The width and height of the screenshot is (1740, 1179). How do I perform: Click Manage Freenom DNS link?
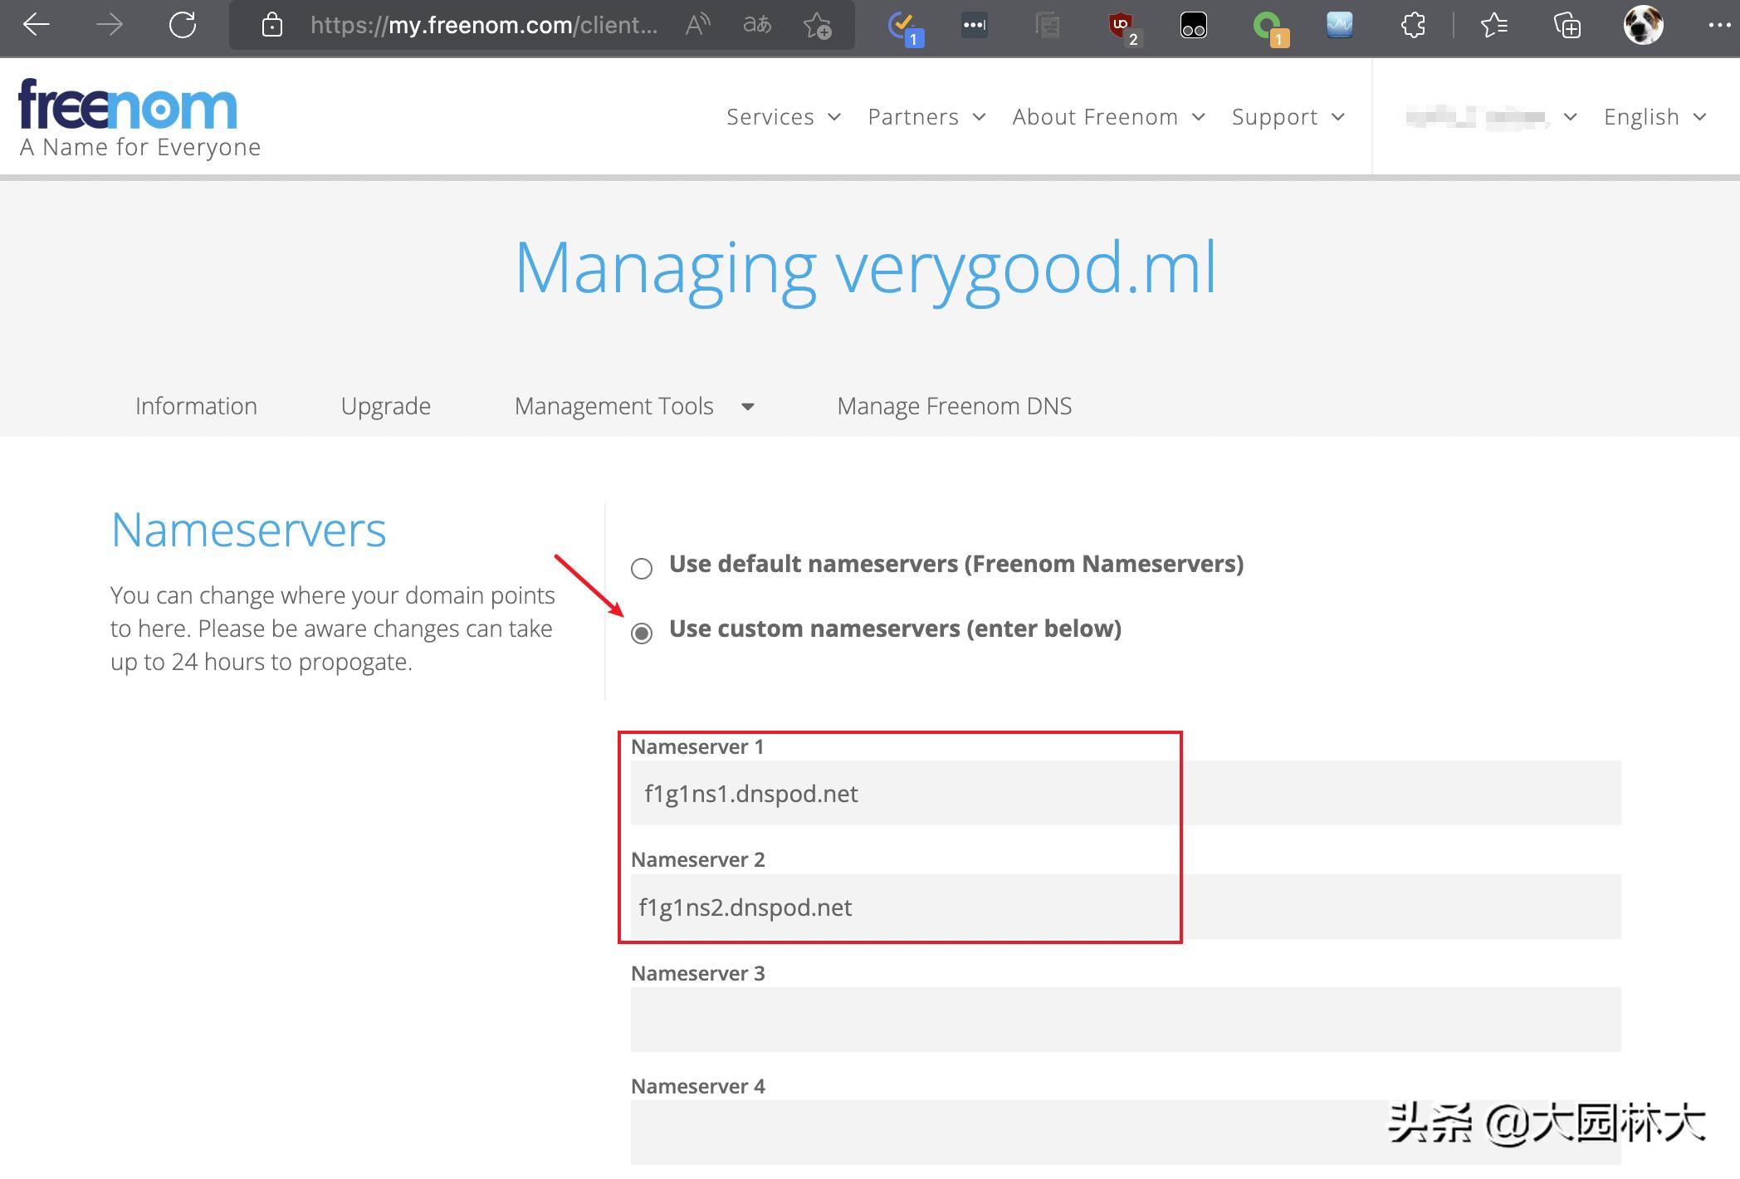click(954, 406)
